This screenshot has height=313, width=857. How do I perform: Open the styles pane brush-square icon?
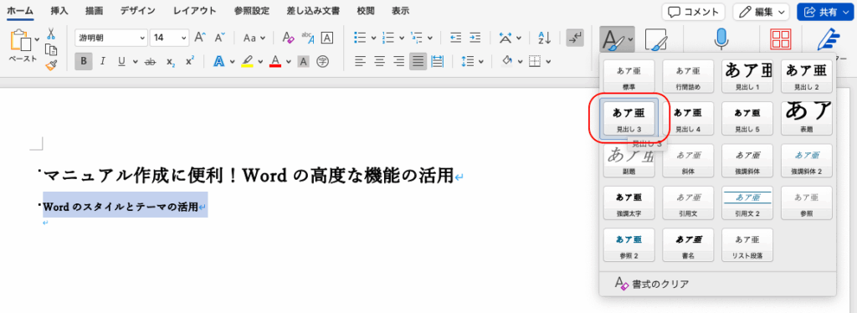[656, 40]
